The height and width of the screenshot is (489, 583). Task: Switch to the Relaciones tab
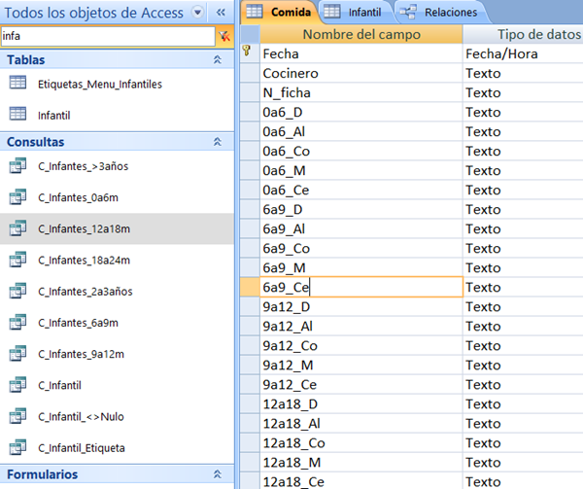(x=440, y=13)
